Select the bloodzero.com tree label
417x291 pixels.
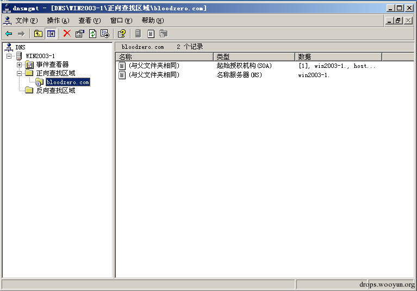(67, 82)
